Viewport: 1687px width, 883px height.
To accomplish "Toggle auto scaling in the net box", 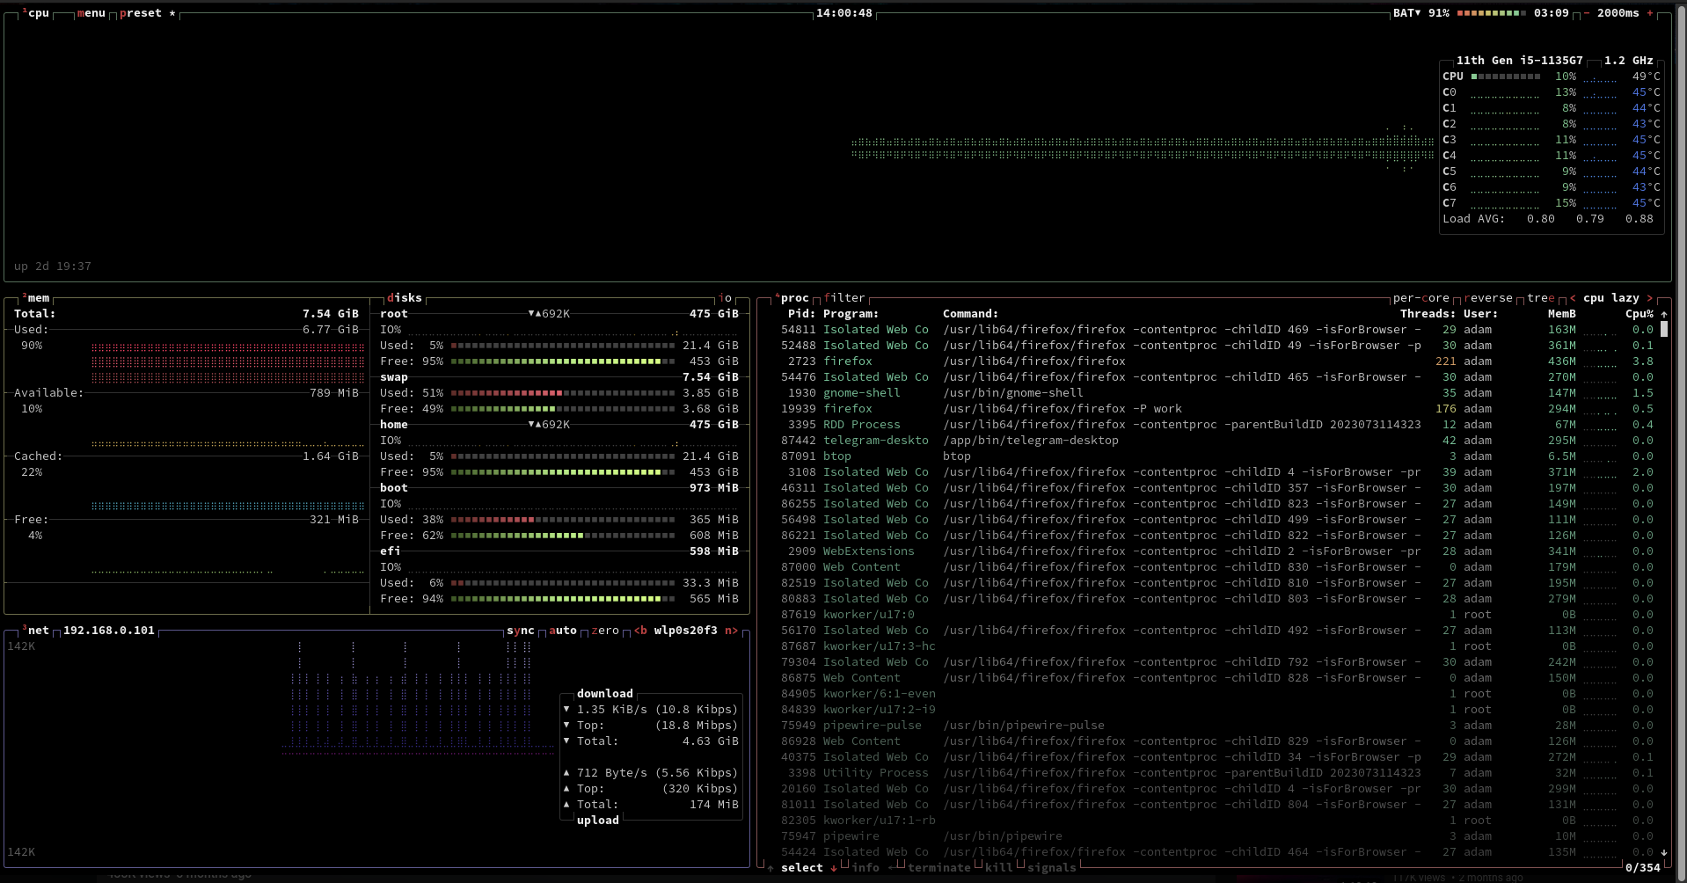I will pos(563,631).
